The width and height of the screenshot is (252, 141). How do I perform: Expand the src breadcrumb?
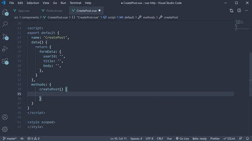click(x=16, y=17)
